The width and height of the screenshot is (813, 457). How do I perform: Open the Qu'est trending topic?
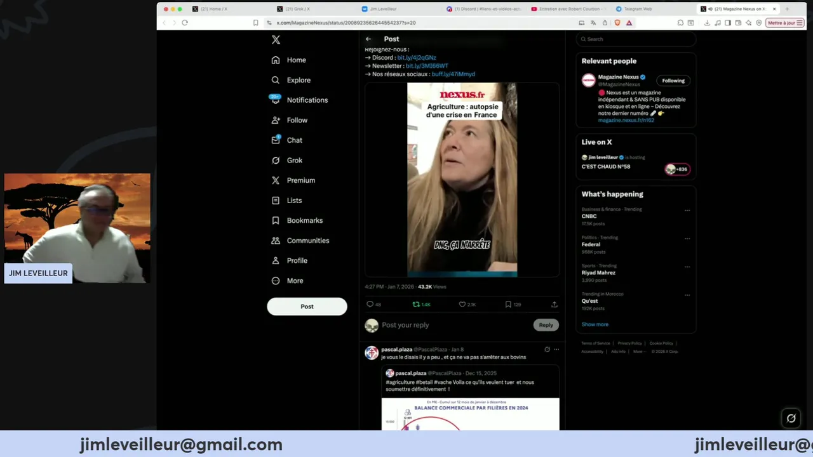point(589,301)
